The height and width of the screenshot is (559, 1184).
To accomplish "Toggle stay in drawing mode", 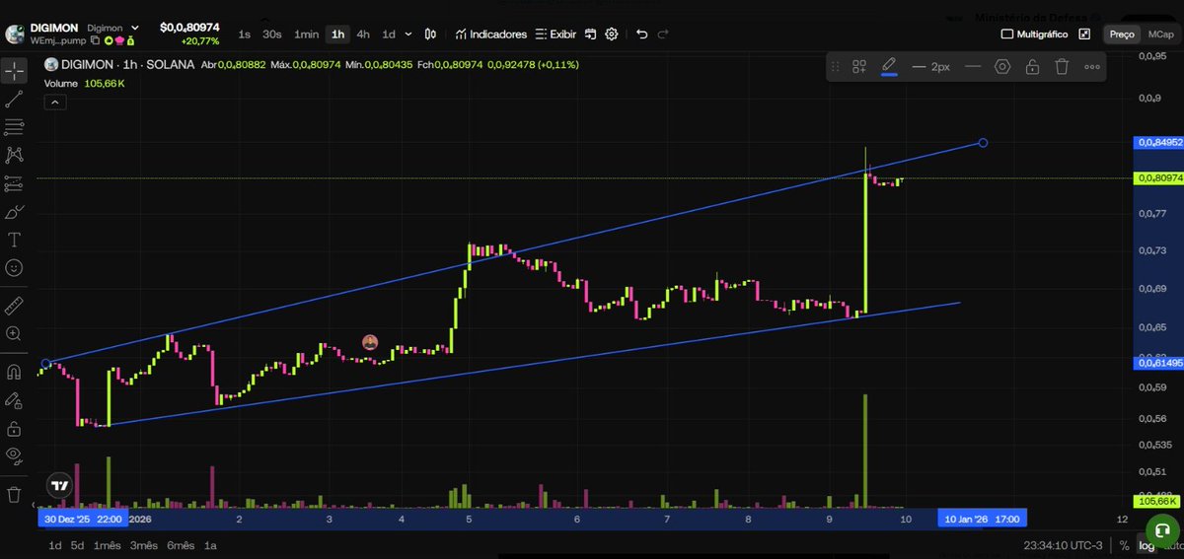I will coord(14,400).
